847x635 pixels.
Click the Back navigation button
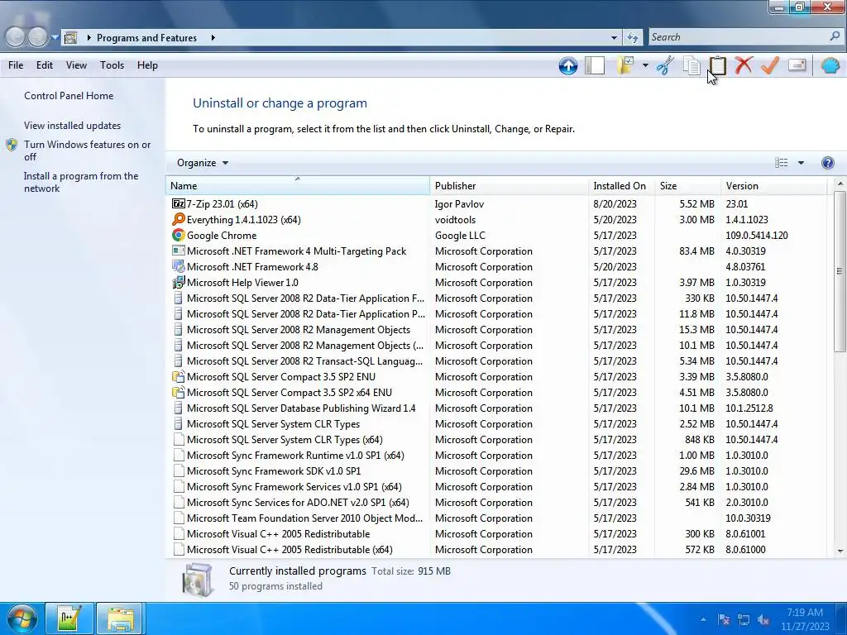pyautogui.click(x=15, y=37)
